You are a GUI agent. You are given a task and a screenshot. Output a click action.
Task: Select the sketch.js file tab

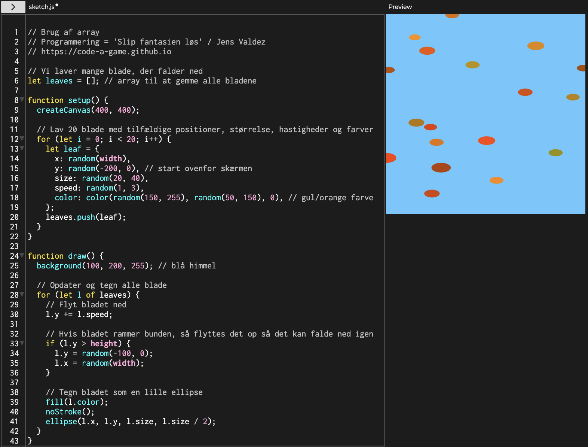click(x=41, y=7)
